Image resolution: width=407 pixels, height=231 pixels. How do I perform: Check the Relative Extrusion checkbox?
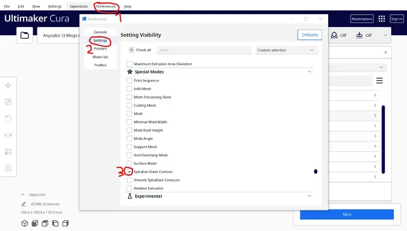point(129,188)
